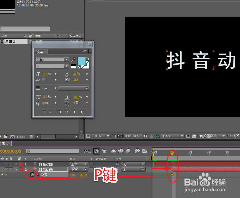Open the Graph Editor in the timeline
240x198 pixels.
pos(144,151)
